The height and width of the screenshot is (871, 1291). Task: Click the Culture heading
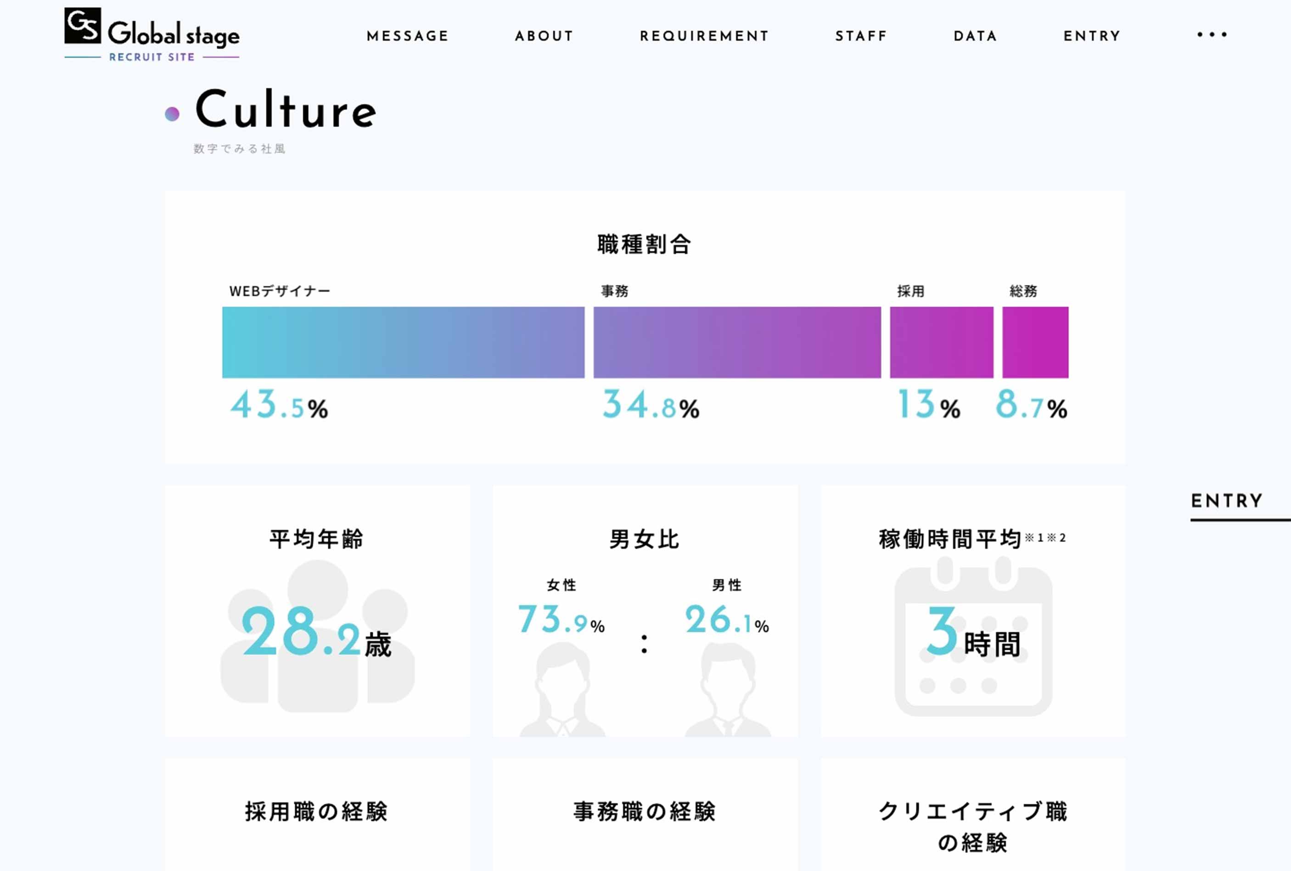[x=286, y=109]
